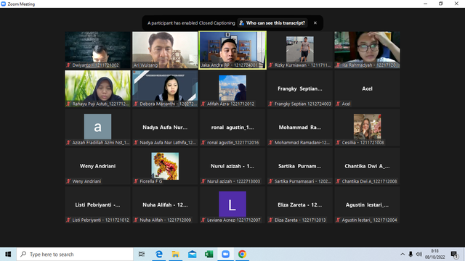
Task: Click Leviana Acnez's purple 'L' avatar
Action: (232, 204)
